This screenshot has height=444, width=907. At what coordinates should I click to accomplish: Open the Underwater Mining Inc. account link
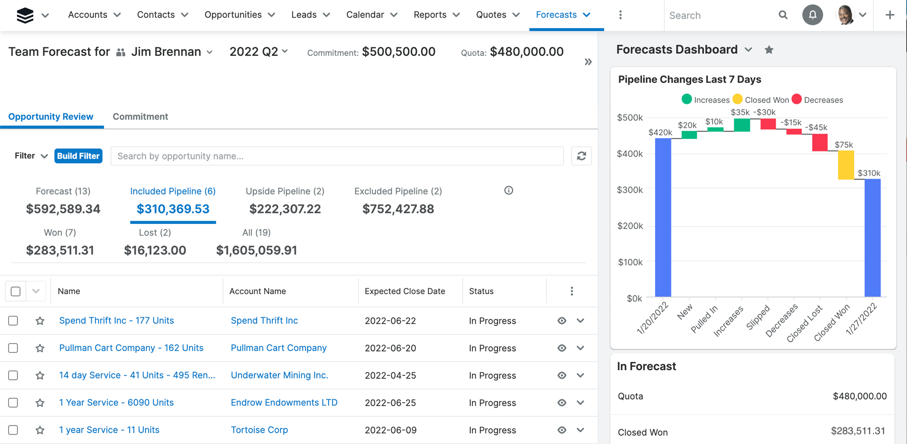tap(279, 375)
